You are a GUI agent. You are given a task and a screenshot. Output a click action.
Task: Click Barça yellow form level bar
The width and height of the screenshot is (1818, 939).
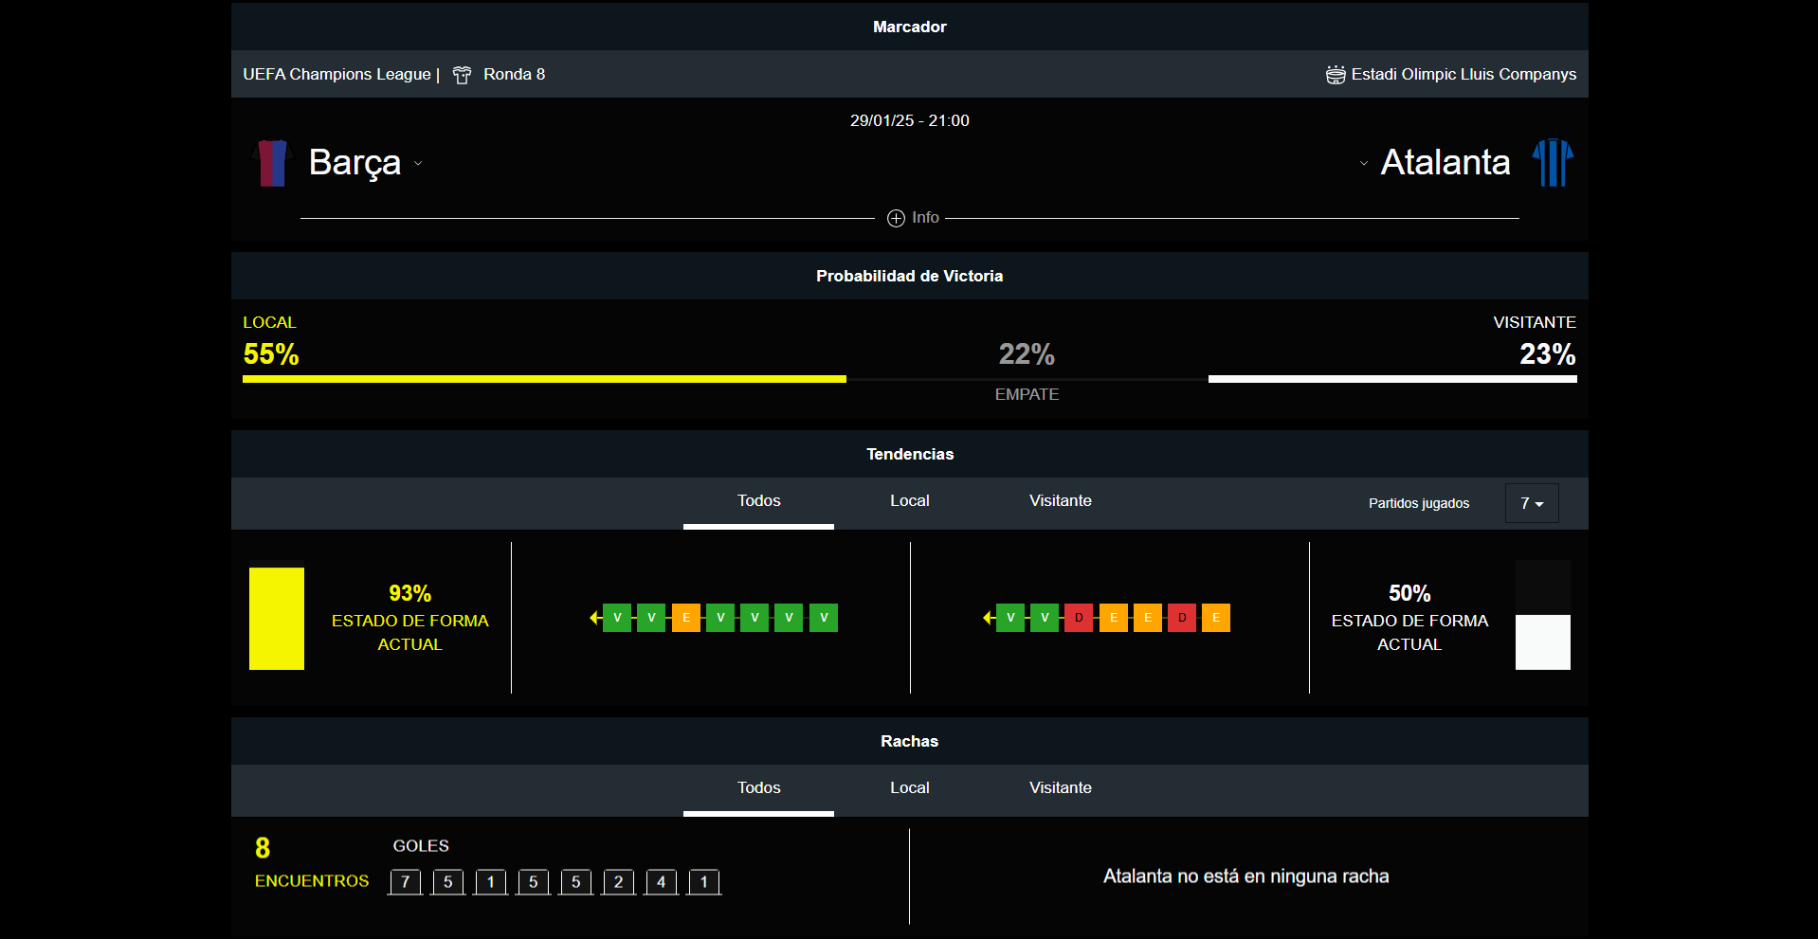(x=277, y=619)
